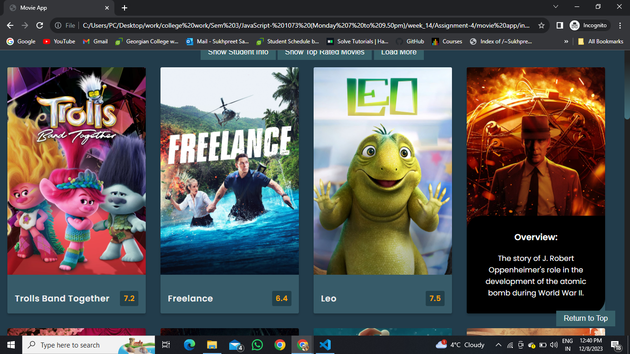Open the Solve Tutorials bookmark

(x=357, y=41)
